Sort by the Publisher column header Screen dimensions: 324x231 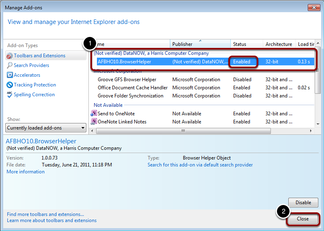200,44
